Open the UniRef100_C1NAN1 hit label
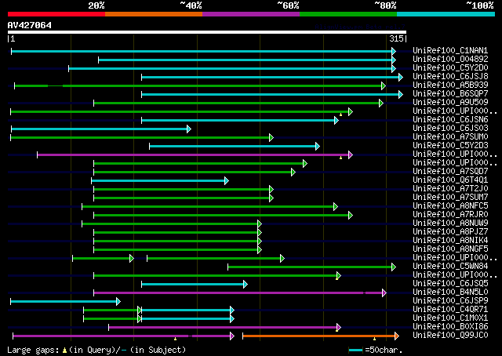This screenshot has width=502, height=356. pos(450,51)
